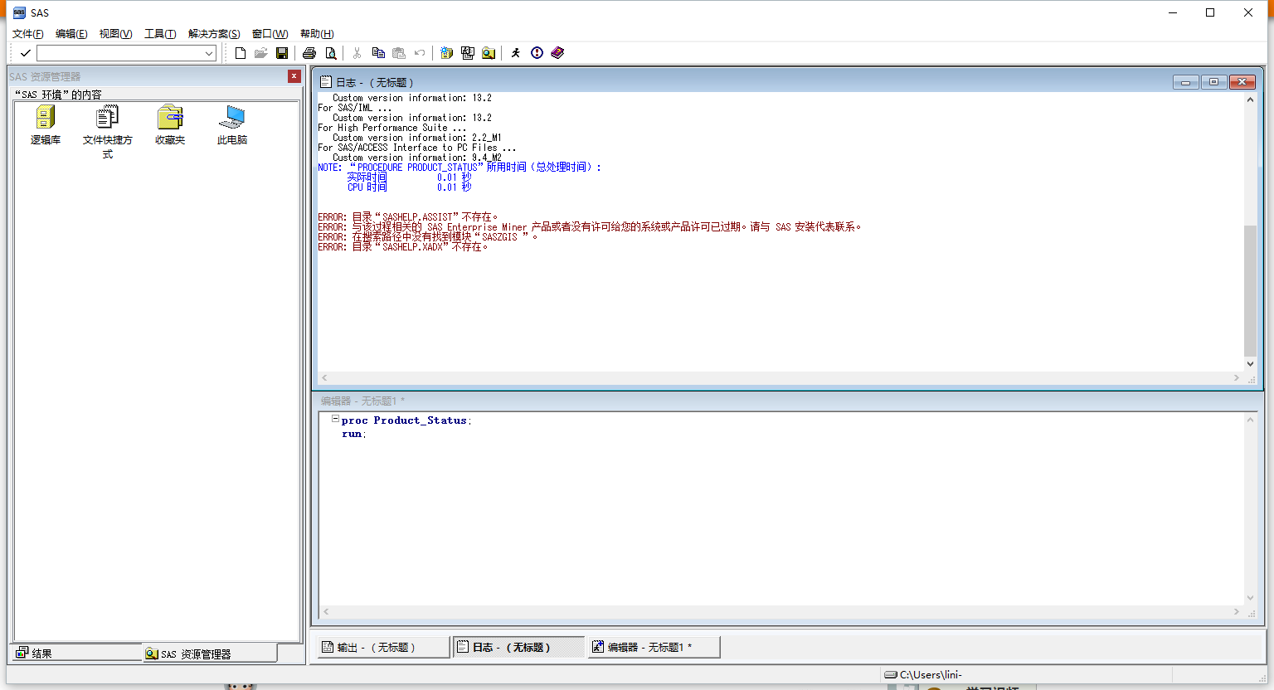Image resolution: width=1274 pixels, height=690 pixels.
Task: Open the 编辑(E) menu
Action: [71, 34]
